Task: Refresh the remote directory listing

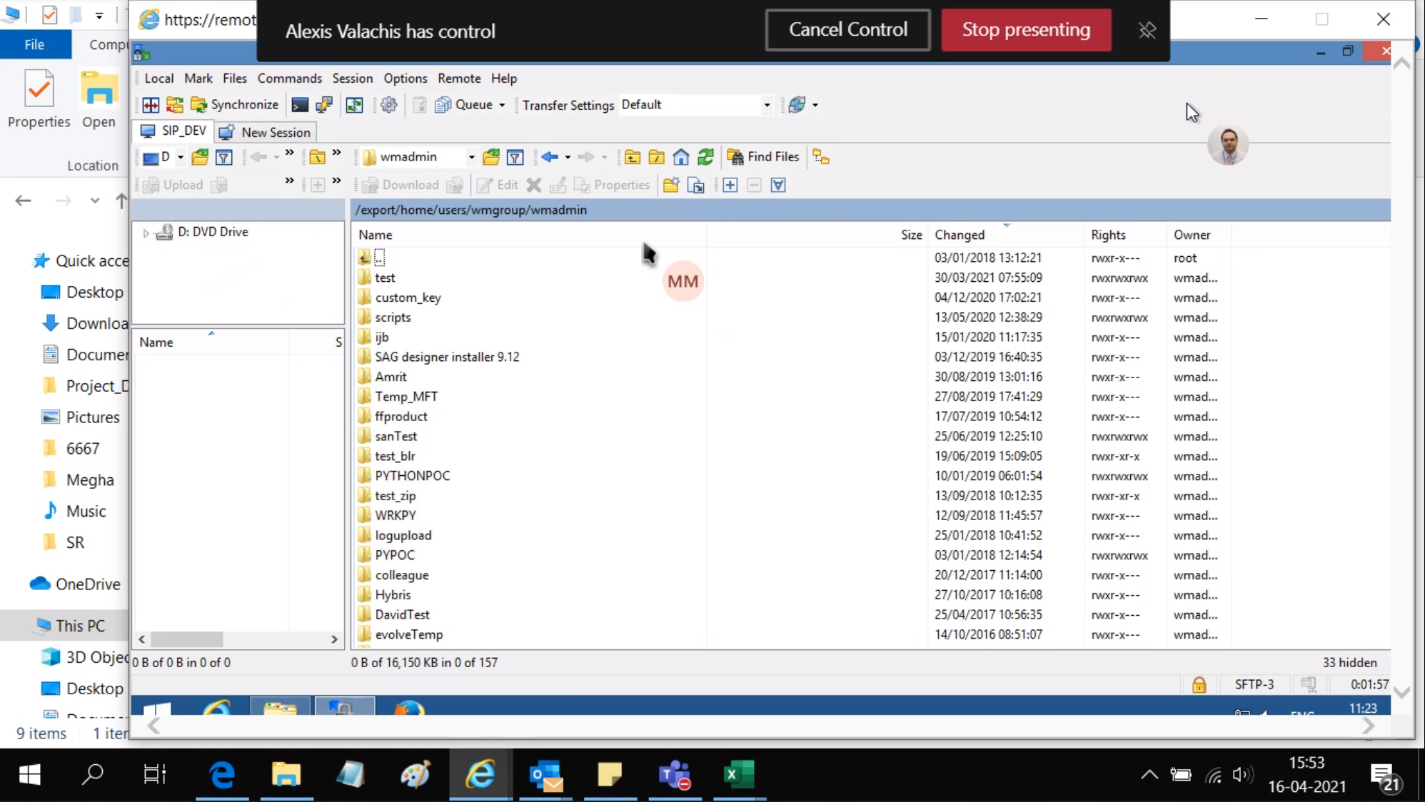Action: click(705, 156)
